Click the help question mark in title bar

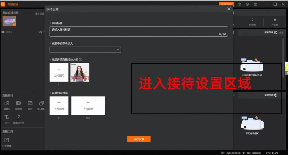tap(239, 4)
